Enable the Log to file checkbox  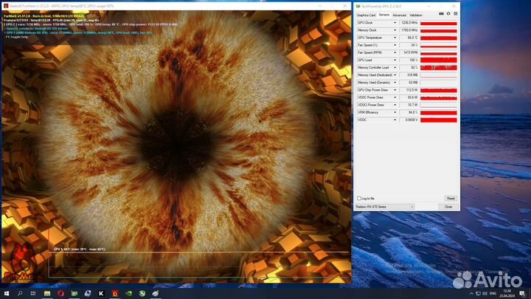[x=359, y=199]
